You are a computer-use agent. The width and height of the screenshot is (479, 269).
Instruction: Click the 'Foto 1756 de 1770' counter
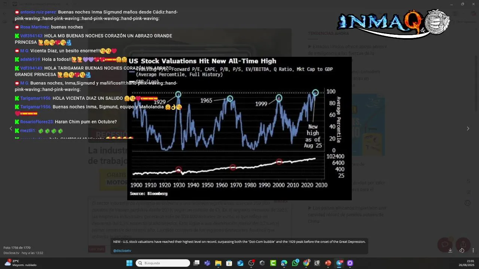tap(17, 248)
